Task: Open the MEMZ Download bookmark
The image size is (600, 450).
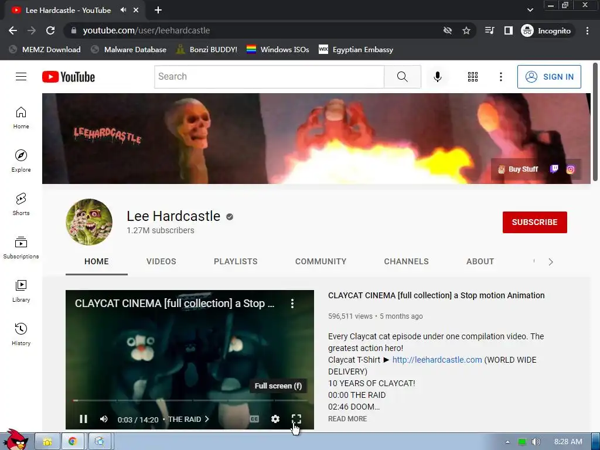Action: (x=45, y=49)
